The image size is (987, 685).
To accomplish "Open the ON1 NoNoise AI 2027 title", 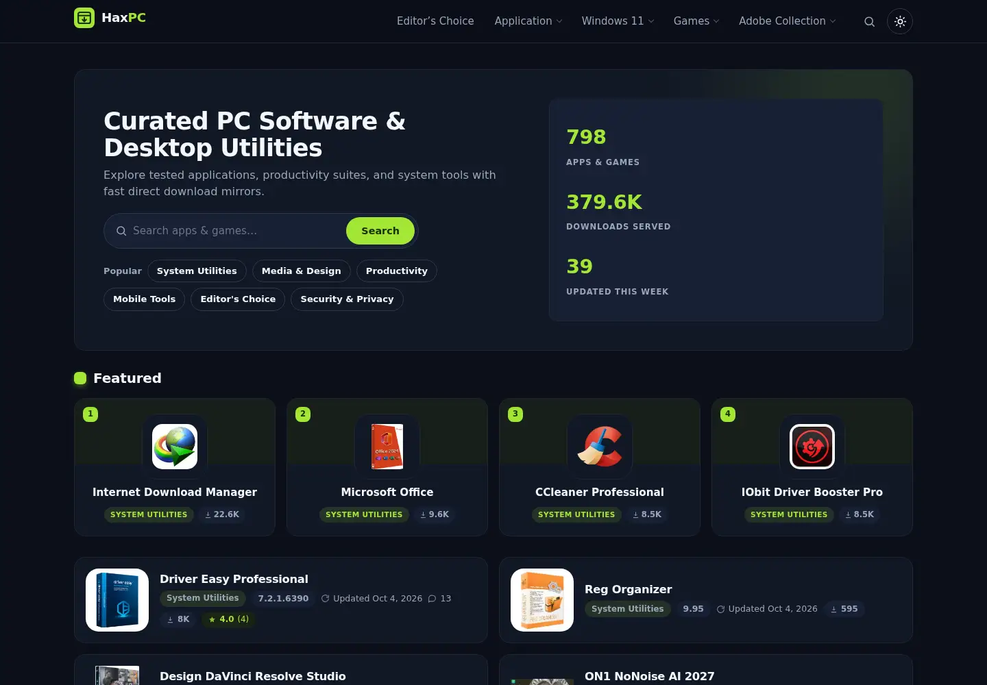I will click(650, 677).
